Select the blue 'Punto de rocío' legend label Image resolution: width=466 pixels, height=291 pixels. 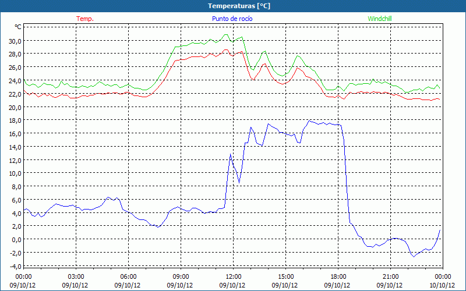click(x=232, y=19)
